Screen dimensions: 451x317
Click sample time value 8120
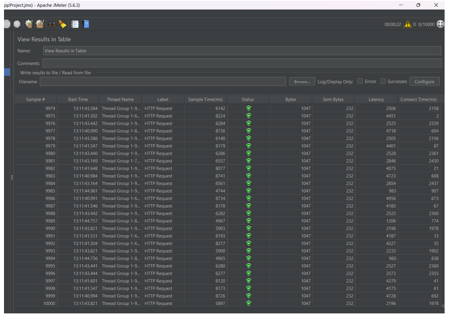220,281
